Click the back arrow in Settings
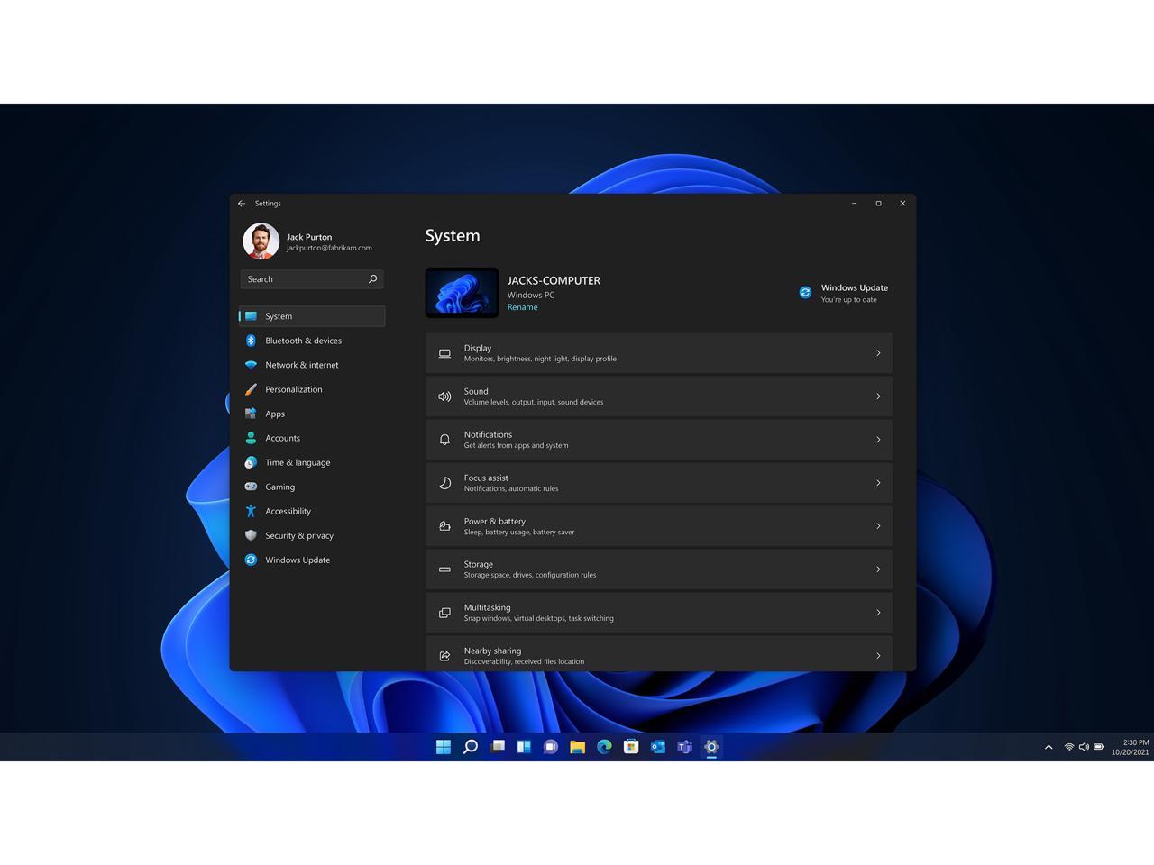Screen dimensions: 1154x865 [x=242, y=203]
